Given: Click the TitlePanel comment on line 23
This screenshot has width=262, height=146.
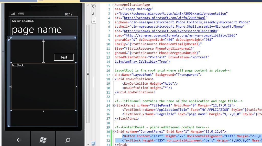Looking at the screenshot, I should point(179,101).
